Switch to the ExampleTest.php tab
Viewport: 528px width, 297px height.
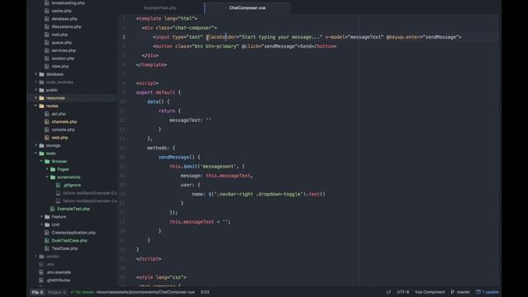[x=160, y=7]
